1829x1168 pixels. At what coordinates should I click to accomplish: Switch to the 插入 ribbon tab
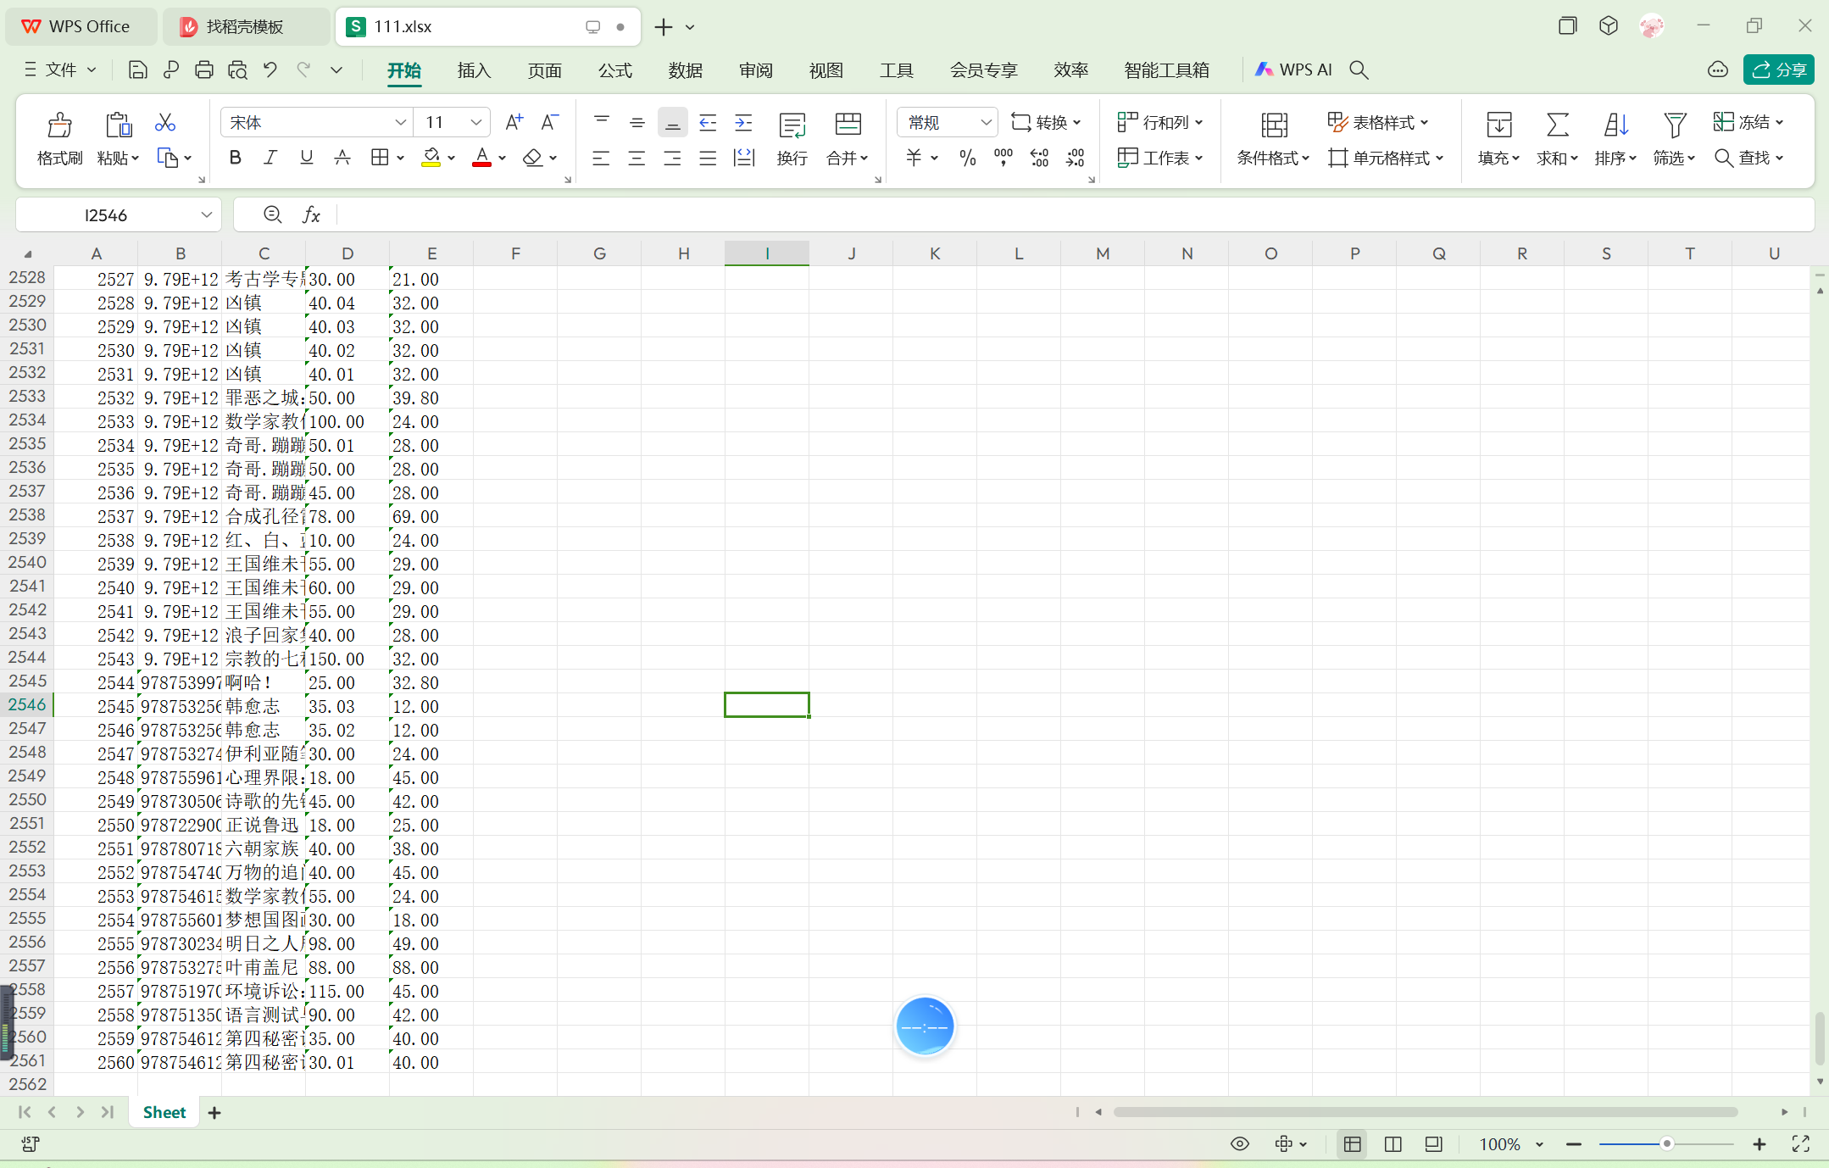474,70
